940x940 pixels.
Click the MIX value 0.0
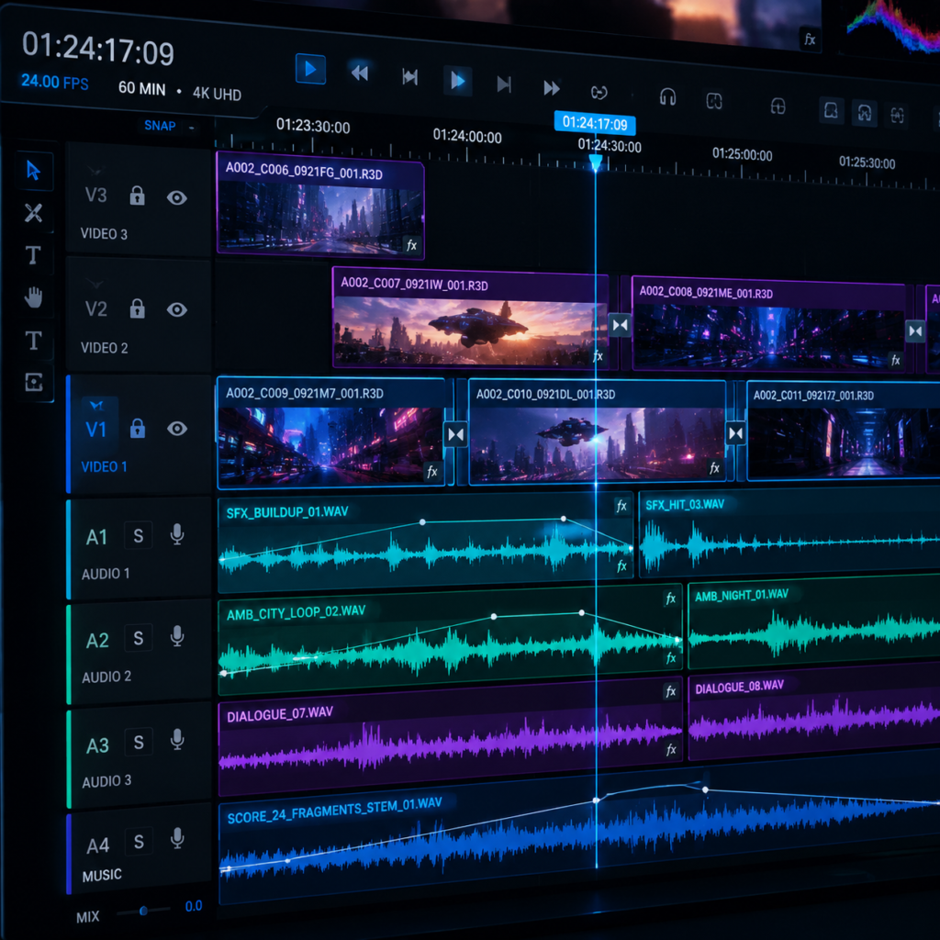[x=193, y=906]
